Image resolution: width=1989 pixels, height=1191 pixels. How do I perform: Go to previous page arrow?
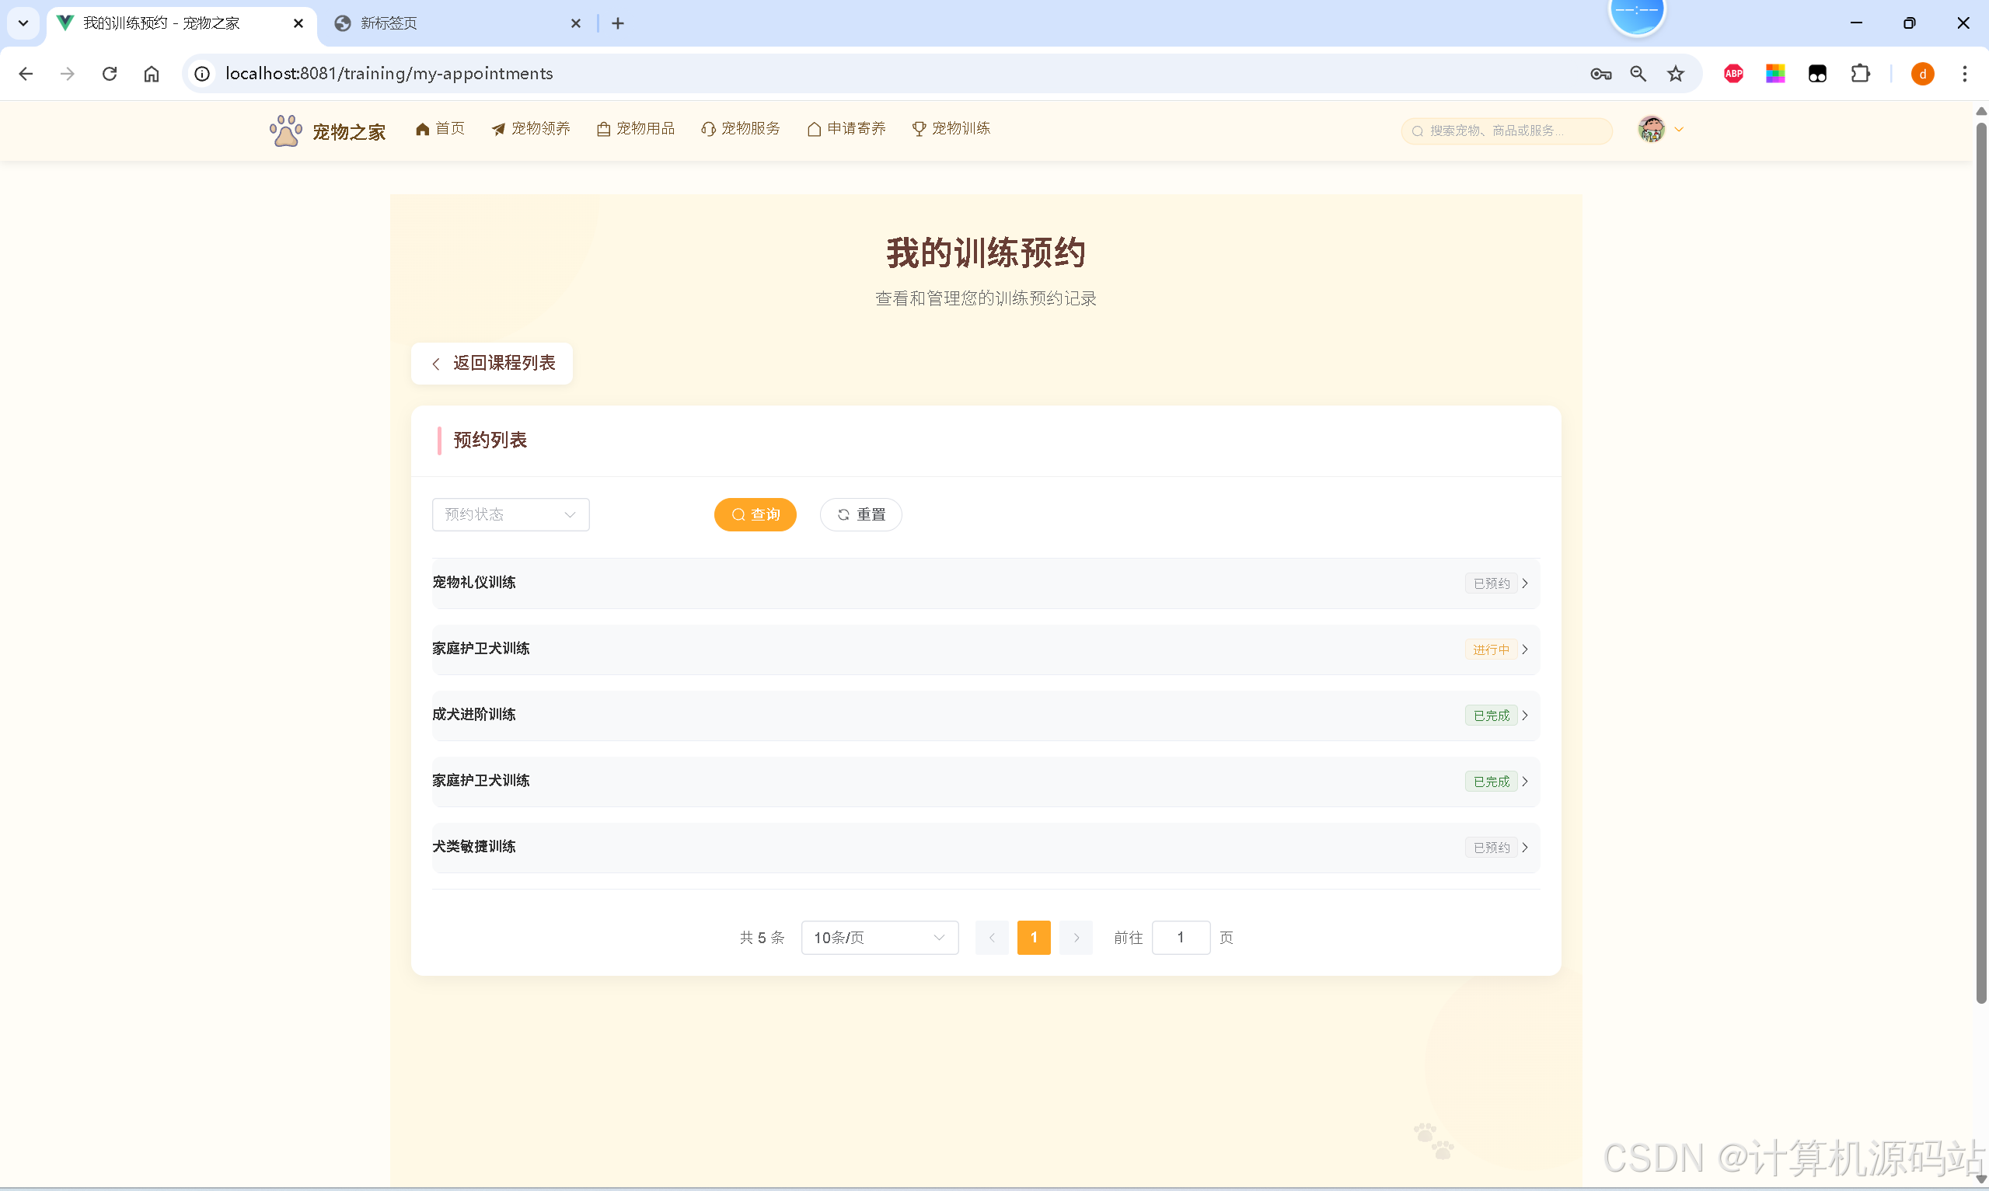click(992, 938)
